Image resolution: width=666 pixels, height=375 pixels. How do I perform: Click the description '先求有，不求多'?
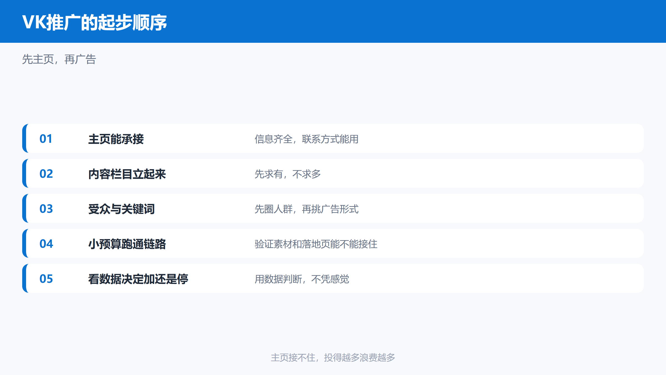(288, 174)
